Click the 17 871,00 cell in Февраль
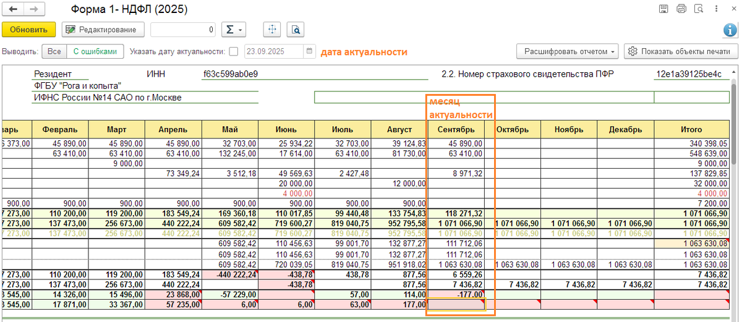This screenshot has width=742, height=322. tap(60, 304)
